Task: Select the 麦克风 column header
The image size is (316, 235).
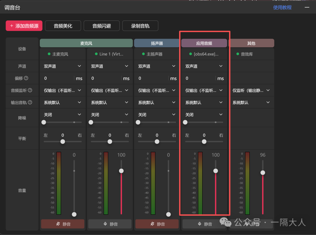Action: [x=86, y=43]
